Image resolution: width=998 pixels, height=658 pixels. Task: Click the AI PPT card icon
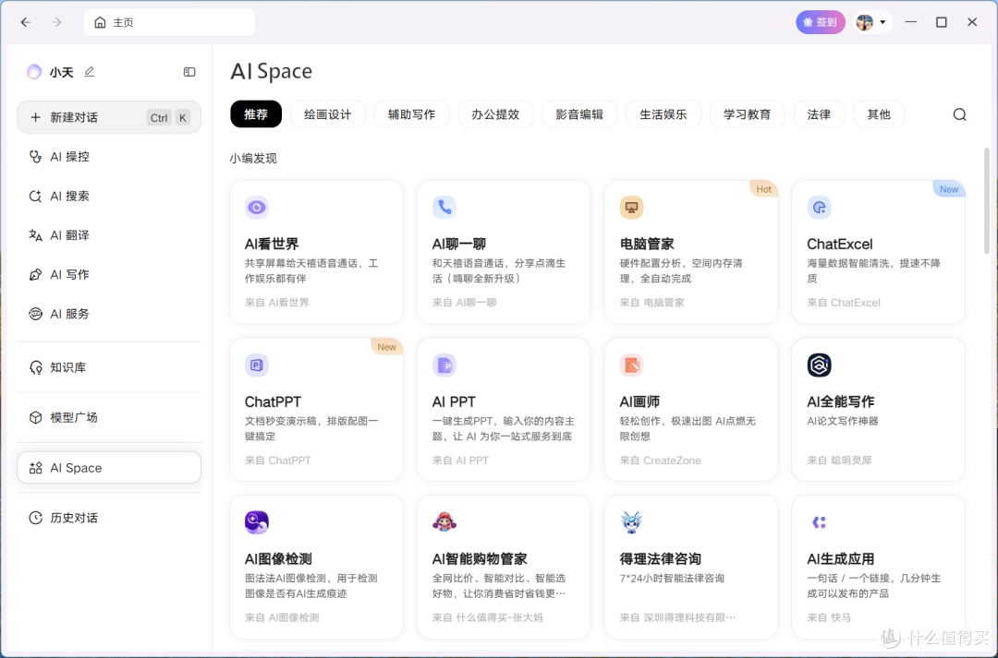(444, 365)
